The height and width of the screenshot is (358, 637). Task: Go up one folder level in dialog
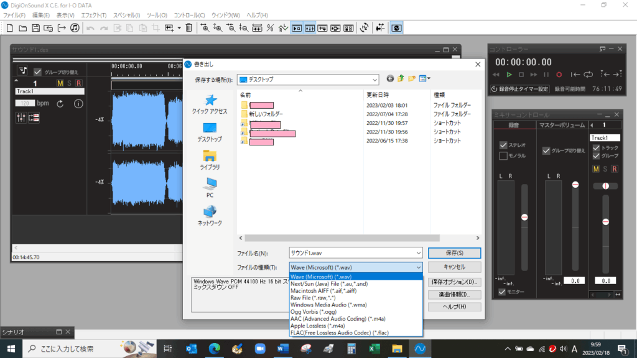pyautogui.click(x=401, y=79)
